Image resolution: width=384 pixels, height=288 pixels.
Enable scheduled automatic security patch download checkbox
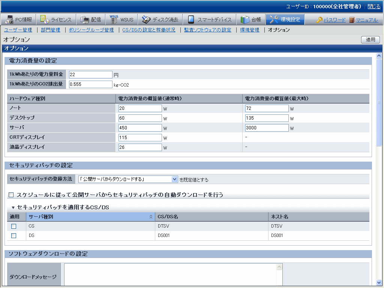click(11, 195)
